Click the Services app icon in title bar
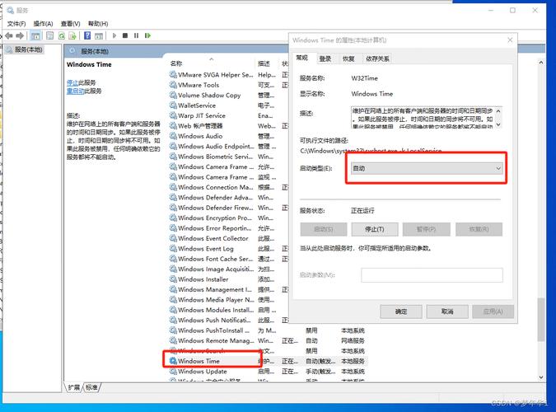556x412 pixels. click(x=10, y=10)
